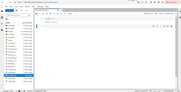181x92 pixels.
Task: Sort files by the Name column header
Action: coord(8,23)
